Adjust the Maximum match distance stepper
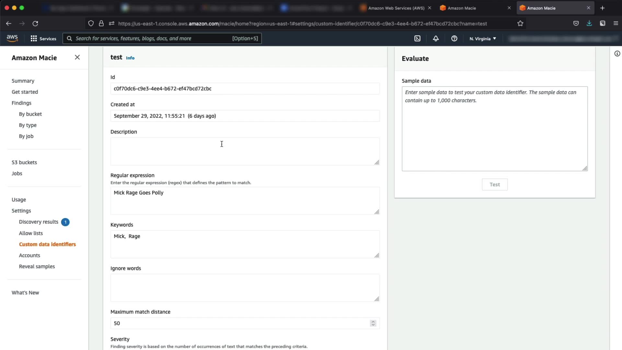Screen dimensions: 622x350 pyautogui.click(x=373, y=323)
